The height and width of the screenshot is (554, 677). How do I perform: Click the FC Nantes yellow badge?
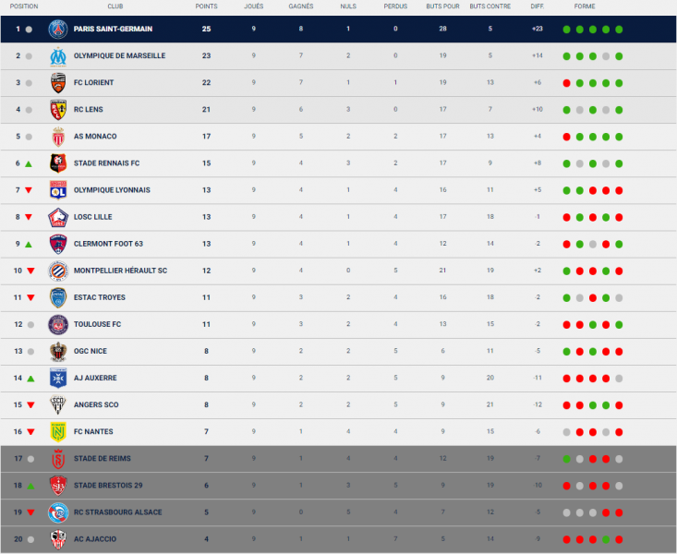(59, 431)
